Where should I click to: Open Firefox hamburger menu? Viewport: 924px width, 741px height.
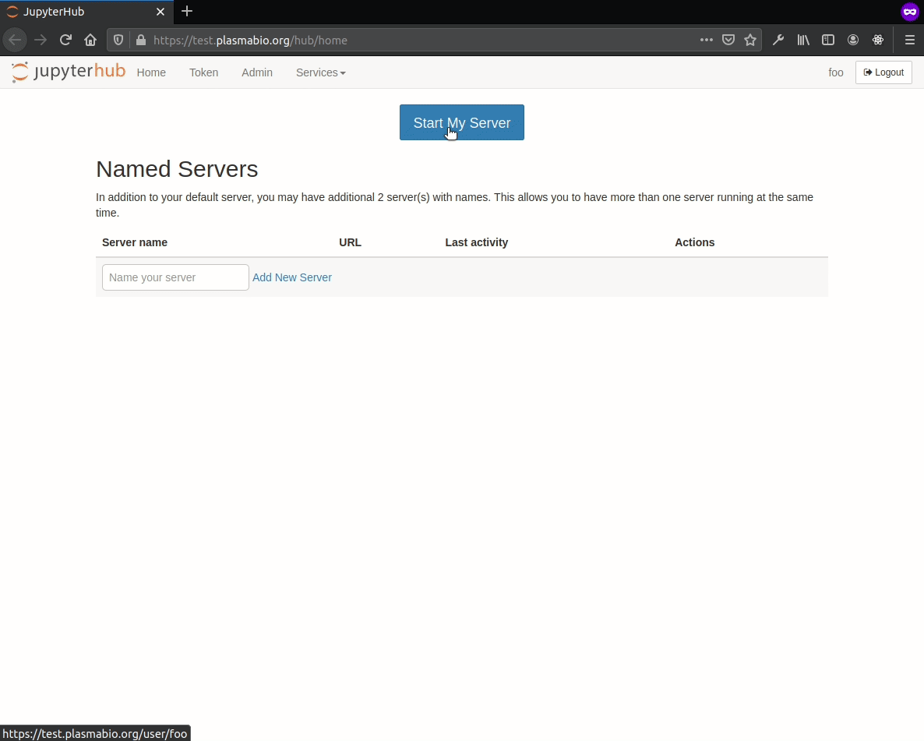[x=910, y=40]
